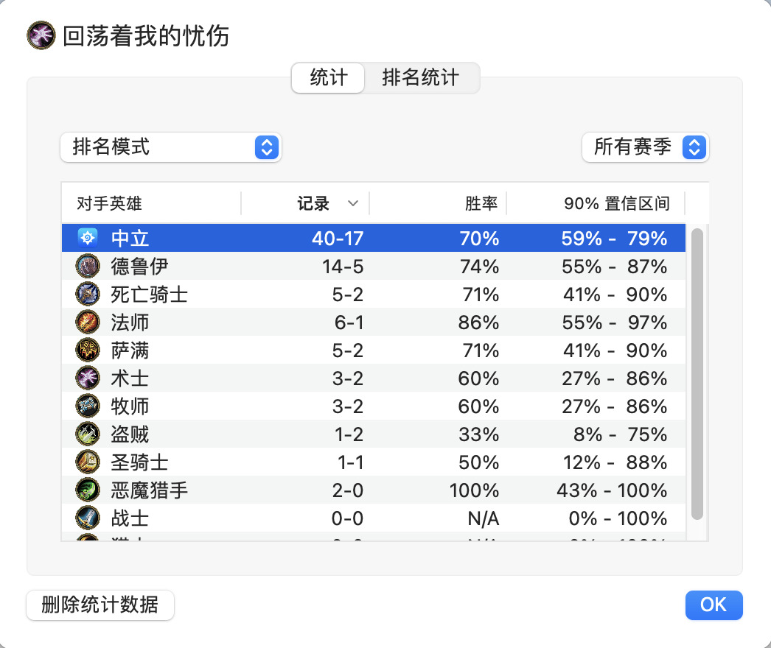This screenshot has height=648, width=771.
Task: Click the Warrior (战士) class icon
Action: (88, 518)
